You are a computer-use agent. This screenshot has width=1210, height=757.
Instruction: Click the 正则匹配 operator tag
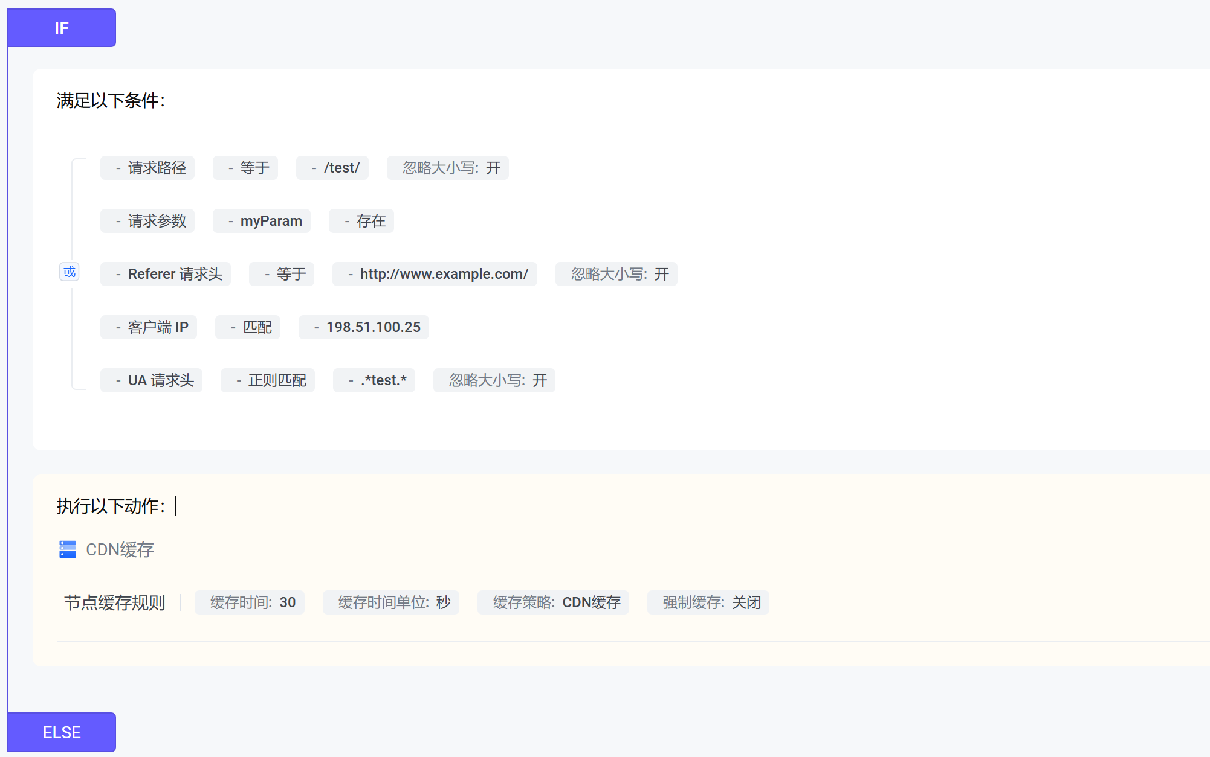tap(268, 380)
